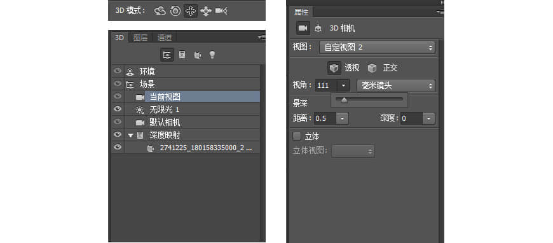
Task: Filter 3D panel by lights
Action: tap(212, 55)
